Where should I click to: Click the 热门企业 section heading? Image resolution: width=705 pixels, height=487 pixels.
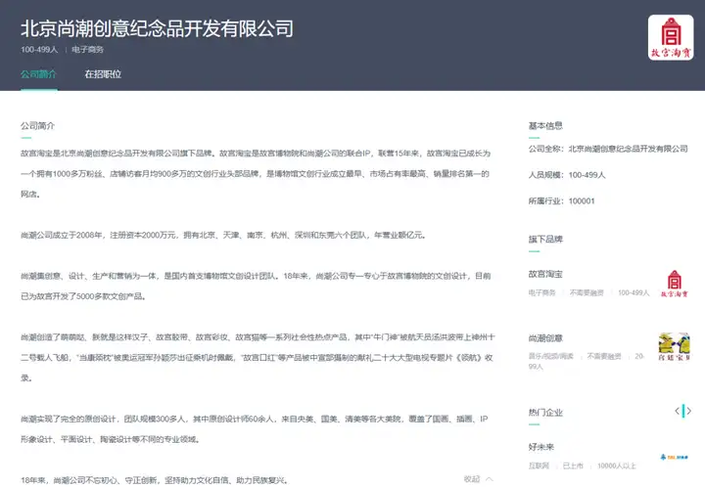pos(545,413)
